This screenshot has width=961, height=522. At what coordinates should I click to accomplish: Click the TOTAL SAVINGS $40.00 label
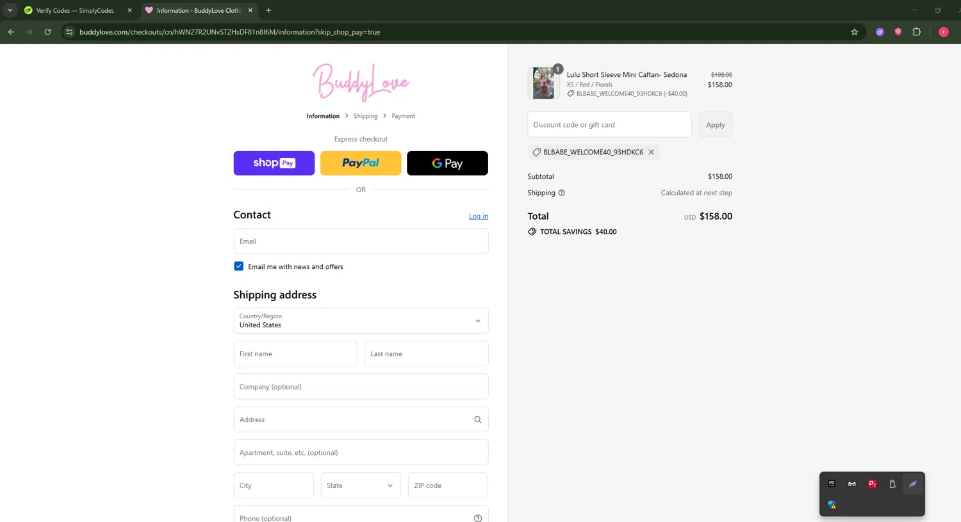coord(578,232)
